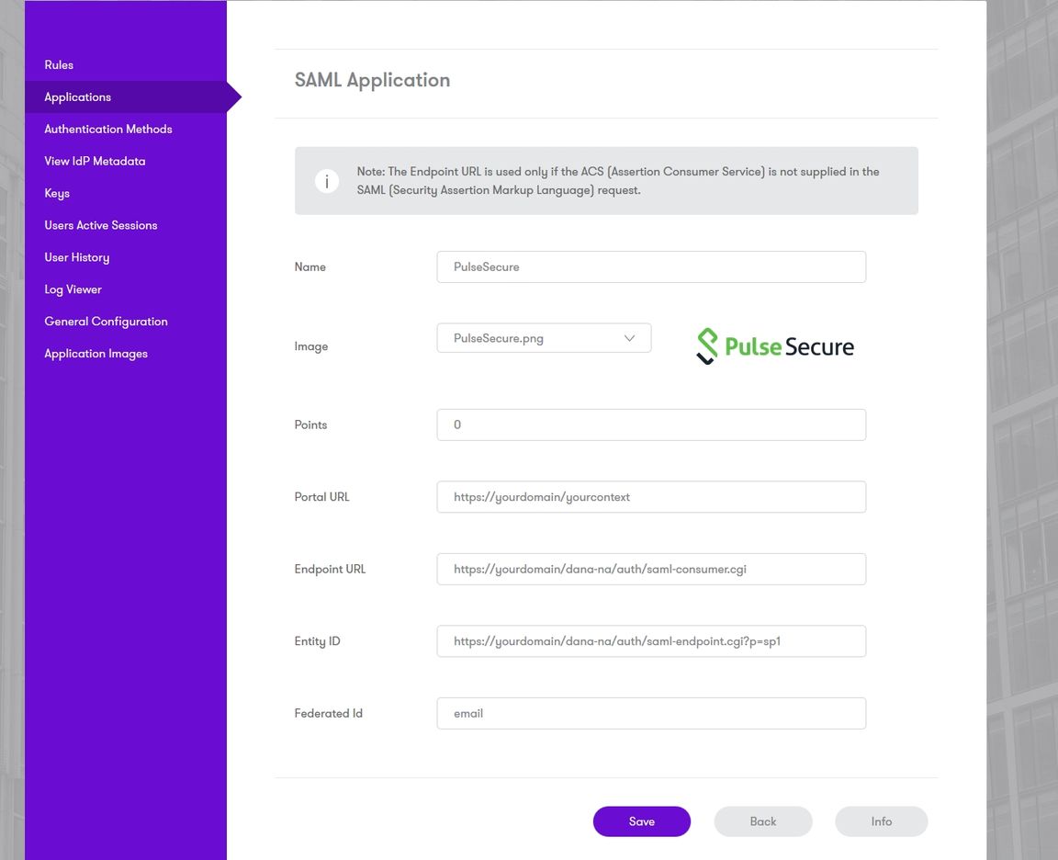Open the Log Viewer
The height and width of the screenshot is (860, 1058).
pos(73,289)
